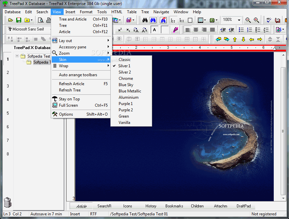The image size is (289, 219).
Task: Zoom in with the plus magnifier icon
Action: 257,20
